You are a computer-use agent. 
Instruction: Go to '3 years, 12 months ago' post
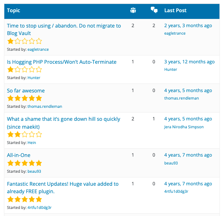tap(189, 62)
